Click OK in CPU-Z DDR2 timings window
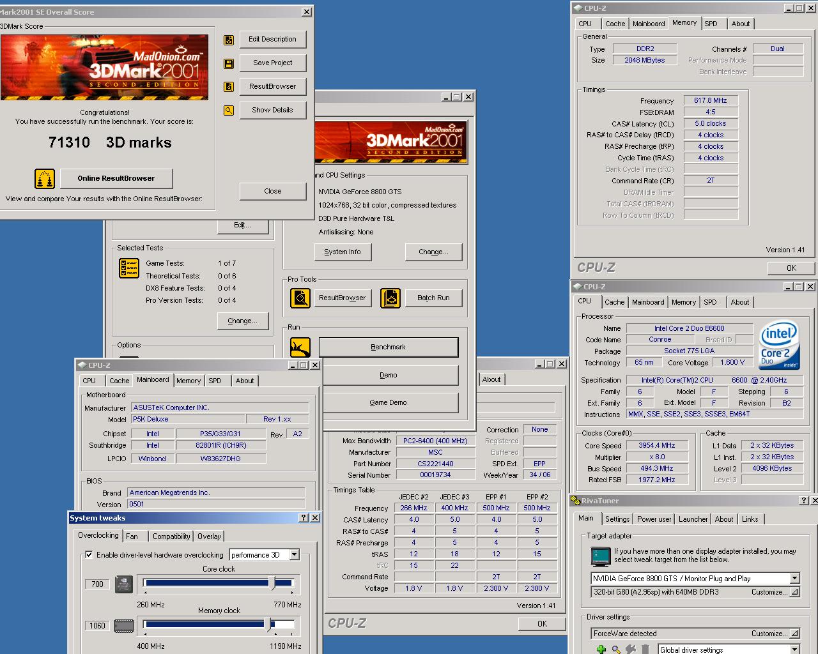Image resolution: width=818 pixels, height=654 pixels. [x=791, y=268]
